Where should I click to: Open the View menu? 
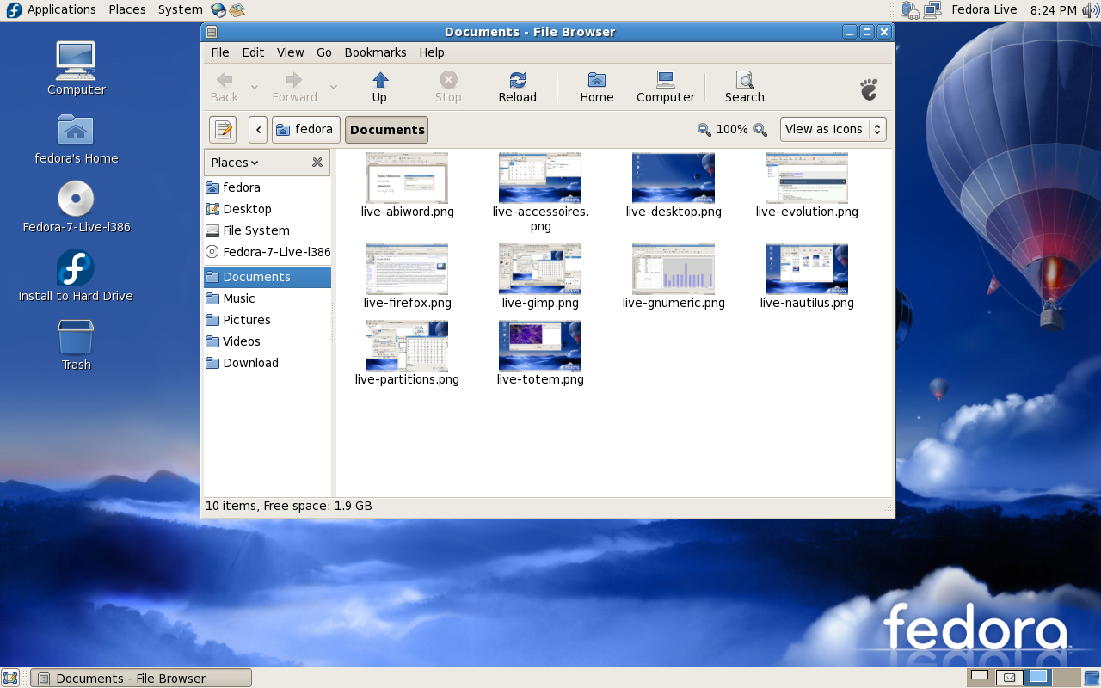pos(290,52)
